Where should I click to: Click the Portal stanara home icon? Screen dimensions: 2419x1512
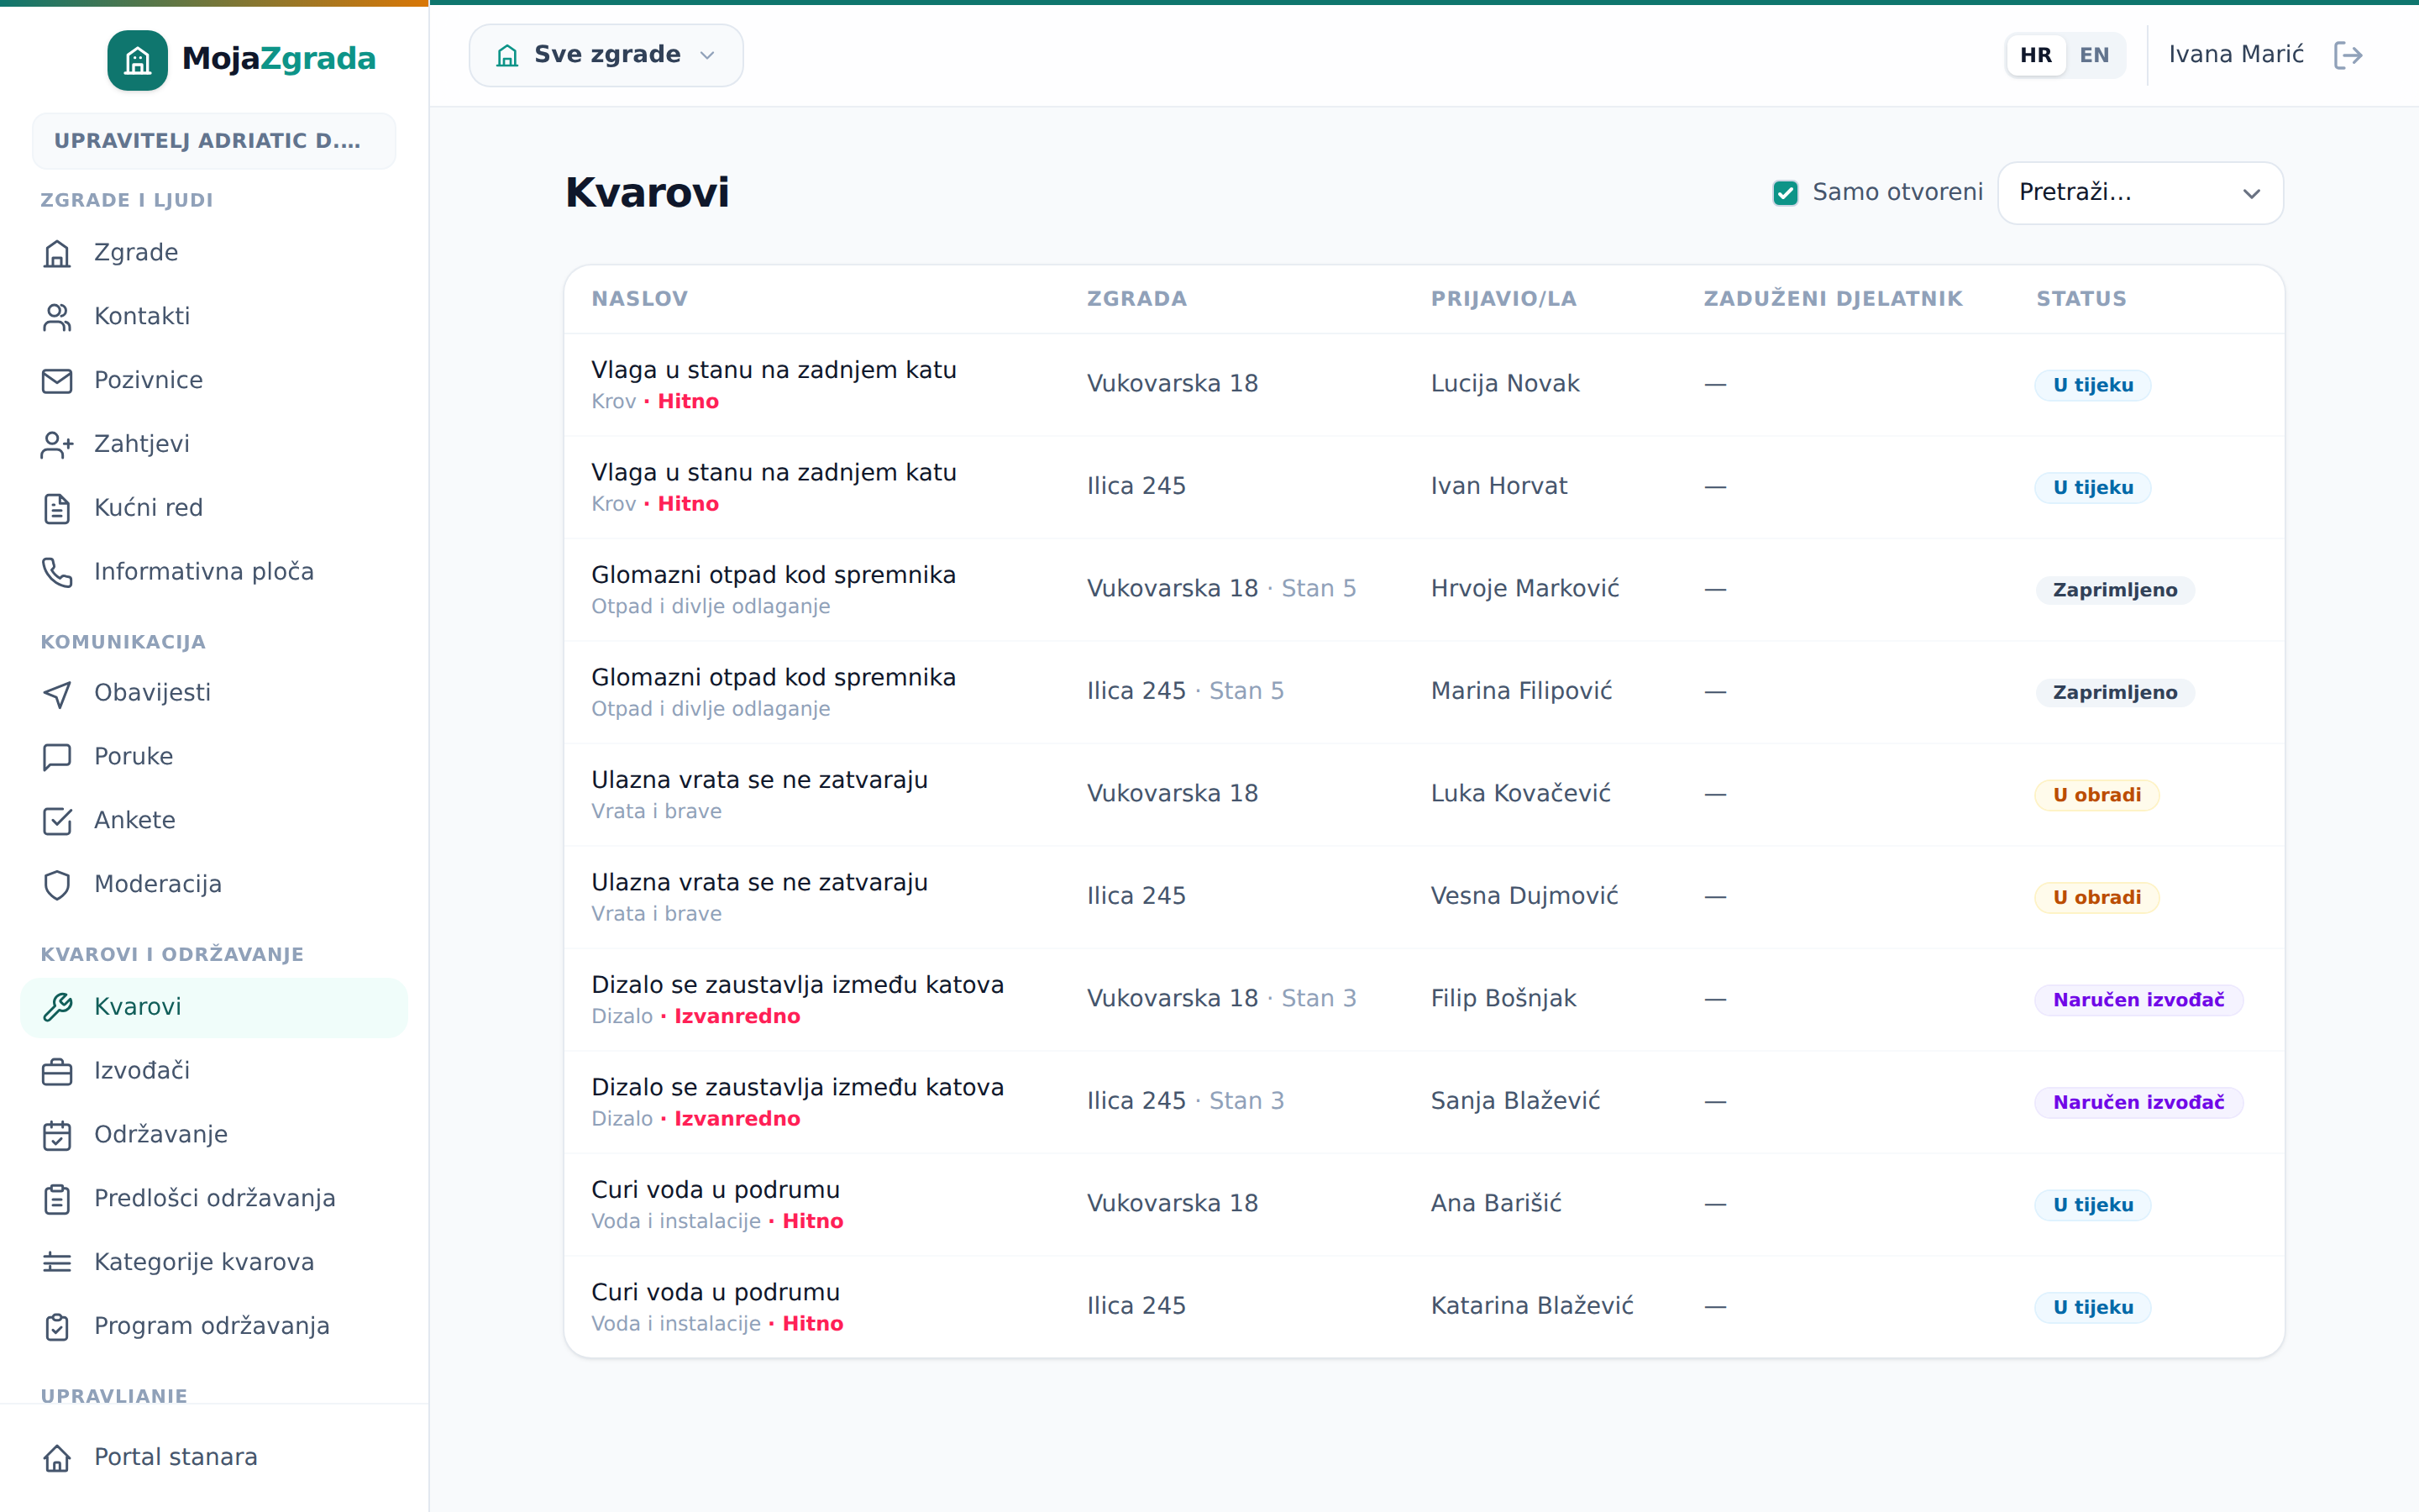(x=57, y=1458)
